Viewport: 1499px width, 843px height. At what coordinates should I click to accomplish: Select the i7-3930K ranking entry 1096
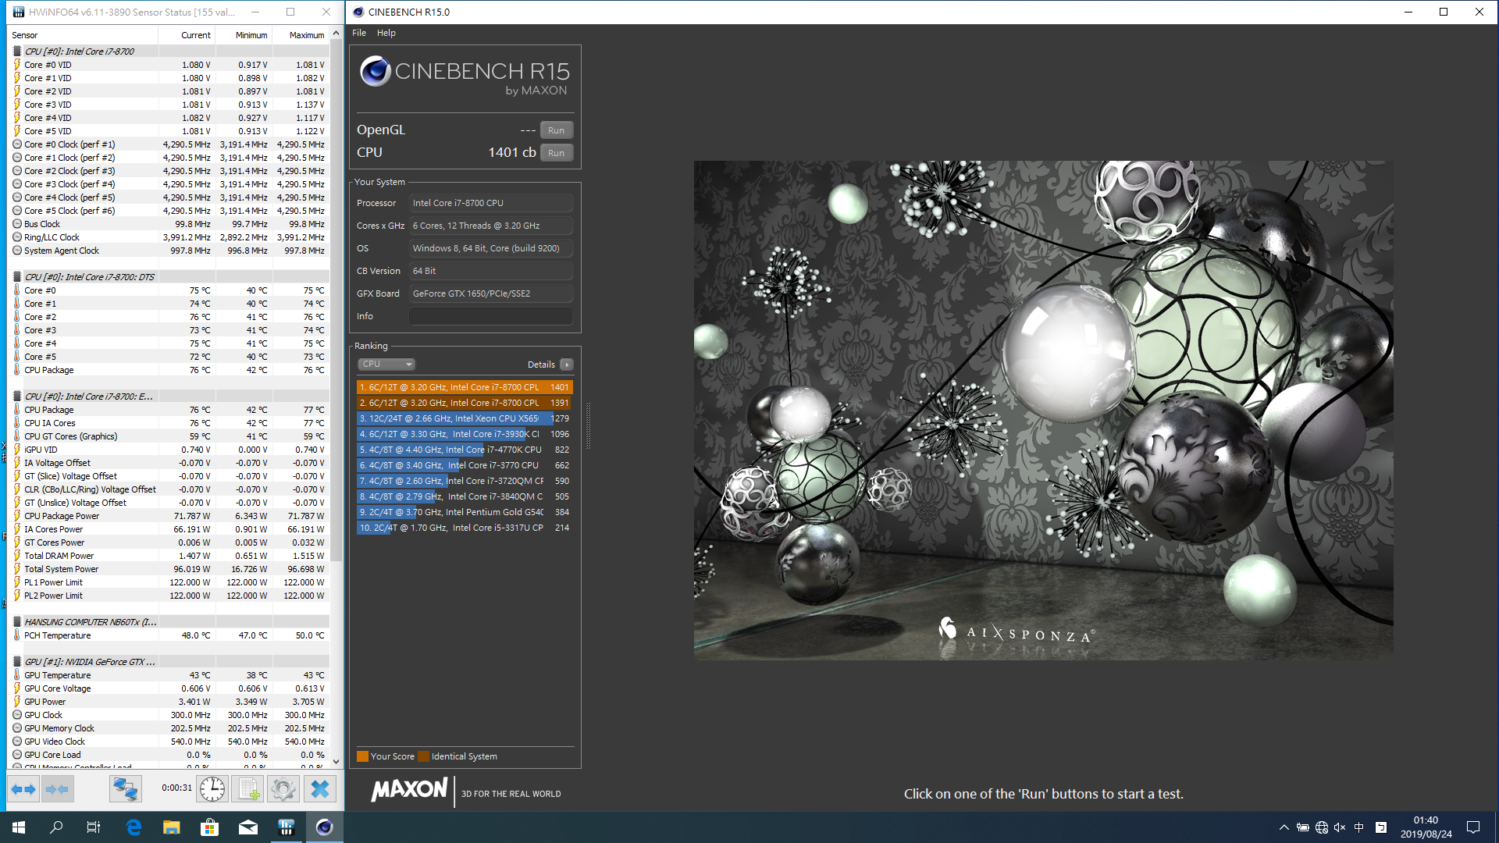pyautogui.click(x=465, y=434)
